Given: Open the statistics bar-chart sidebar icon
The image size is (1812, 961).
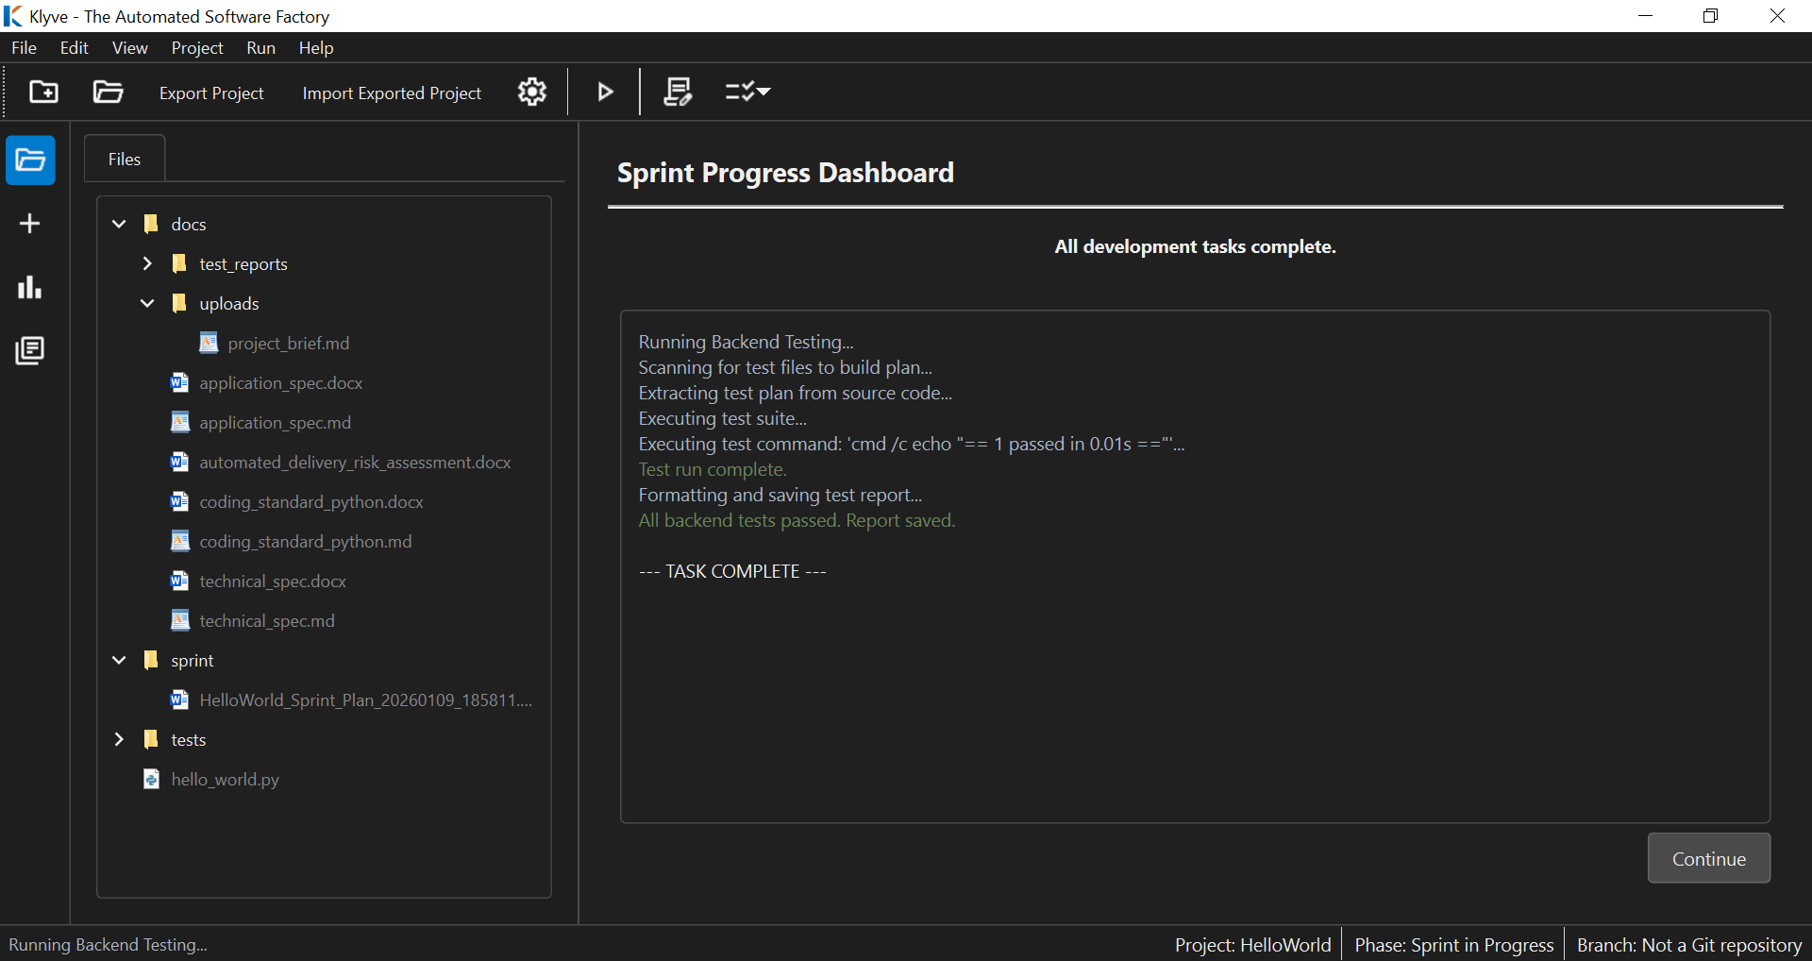Looking at the screenshot, I should (x=30, y=287).
